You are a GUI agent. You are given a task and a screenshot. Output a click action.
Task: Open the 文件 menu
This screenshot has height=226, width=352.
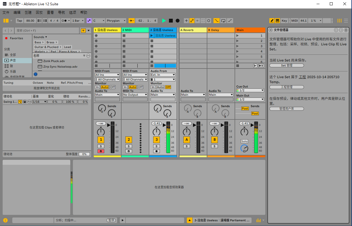pyautogui.click(x=6, y=13)
